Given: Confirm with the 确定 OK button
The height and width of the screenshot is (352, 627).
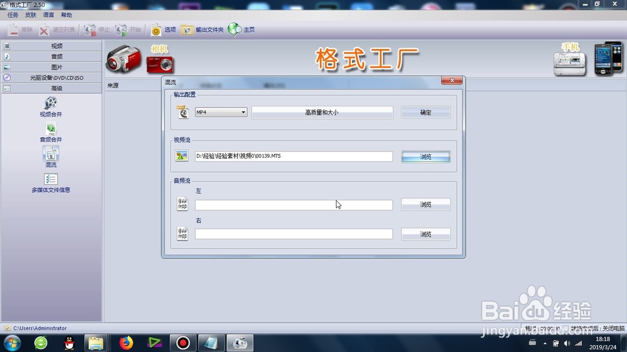Looking at the screenshot, I should tap(426, 112).
